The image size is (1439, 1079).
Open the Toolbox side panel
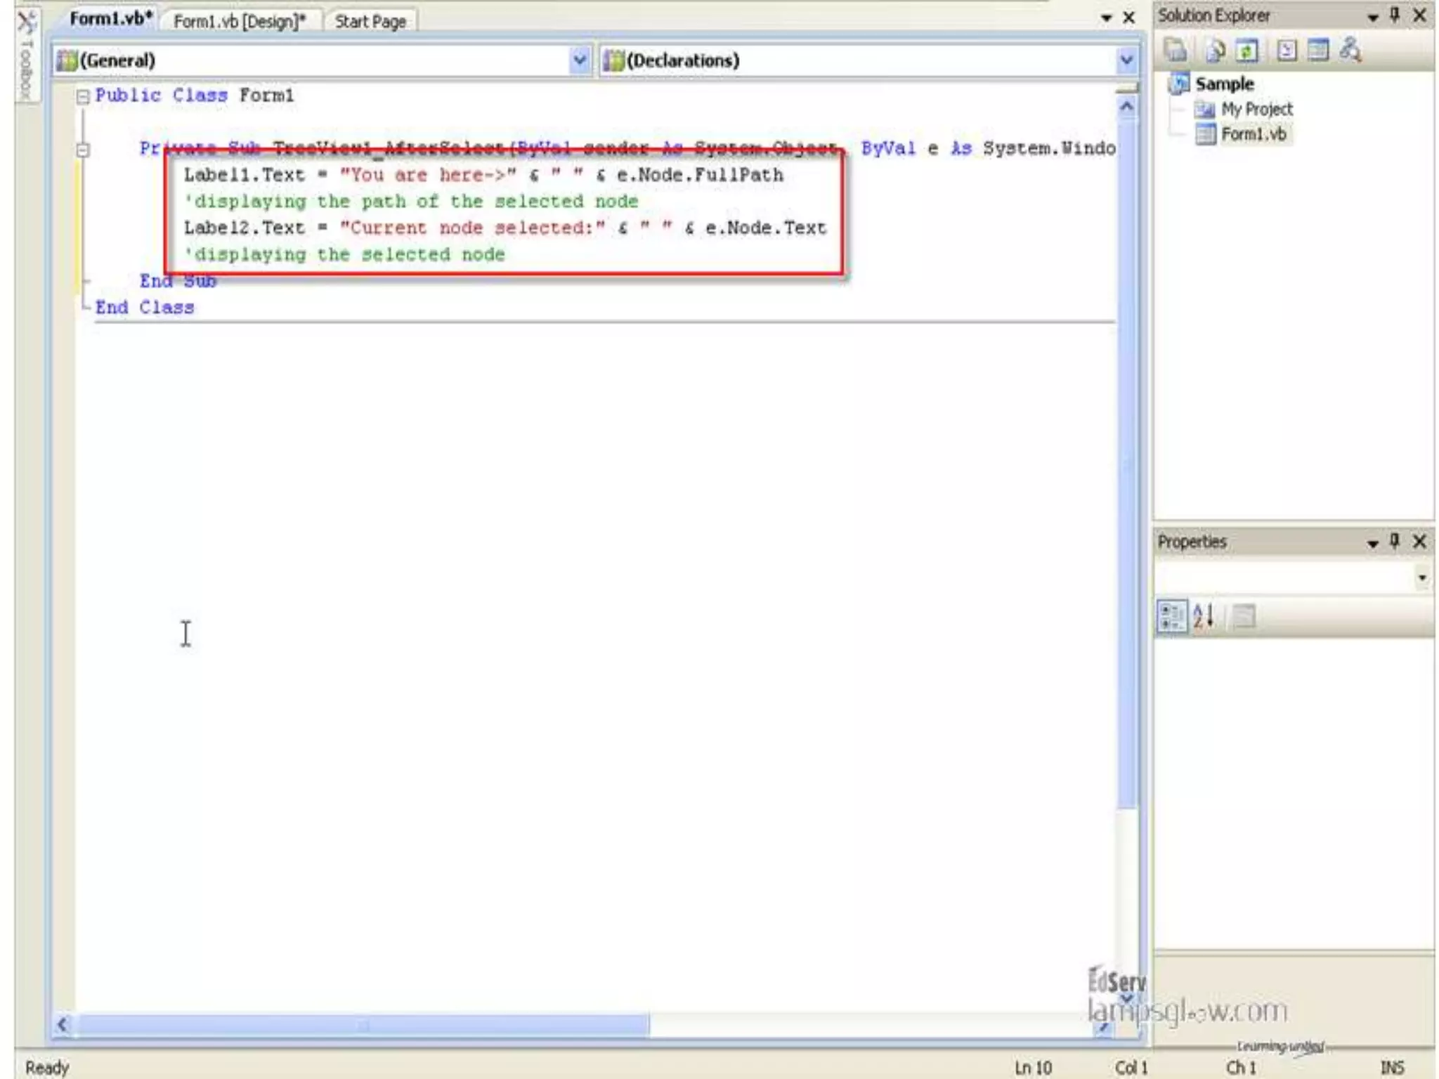[x=26, y=55]
